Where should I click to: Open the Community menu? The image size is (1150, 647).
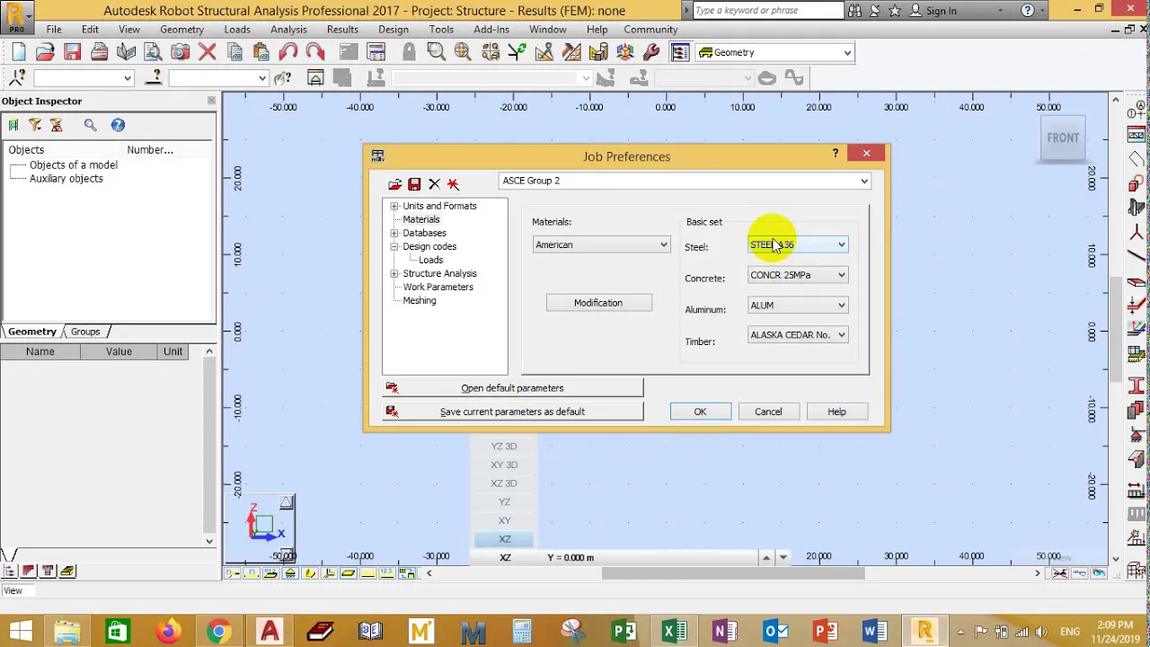point(650,29)
